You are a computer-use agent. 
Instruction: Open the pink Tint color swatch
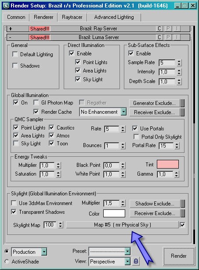pyautogui.click(x=168, y=164)
